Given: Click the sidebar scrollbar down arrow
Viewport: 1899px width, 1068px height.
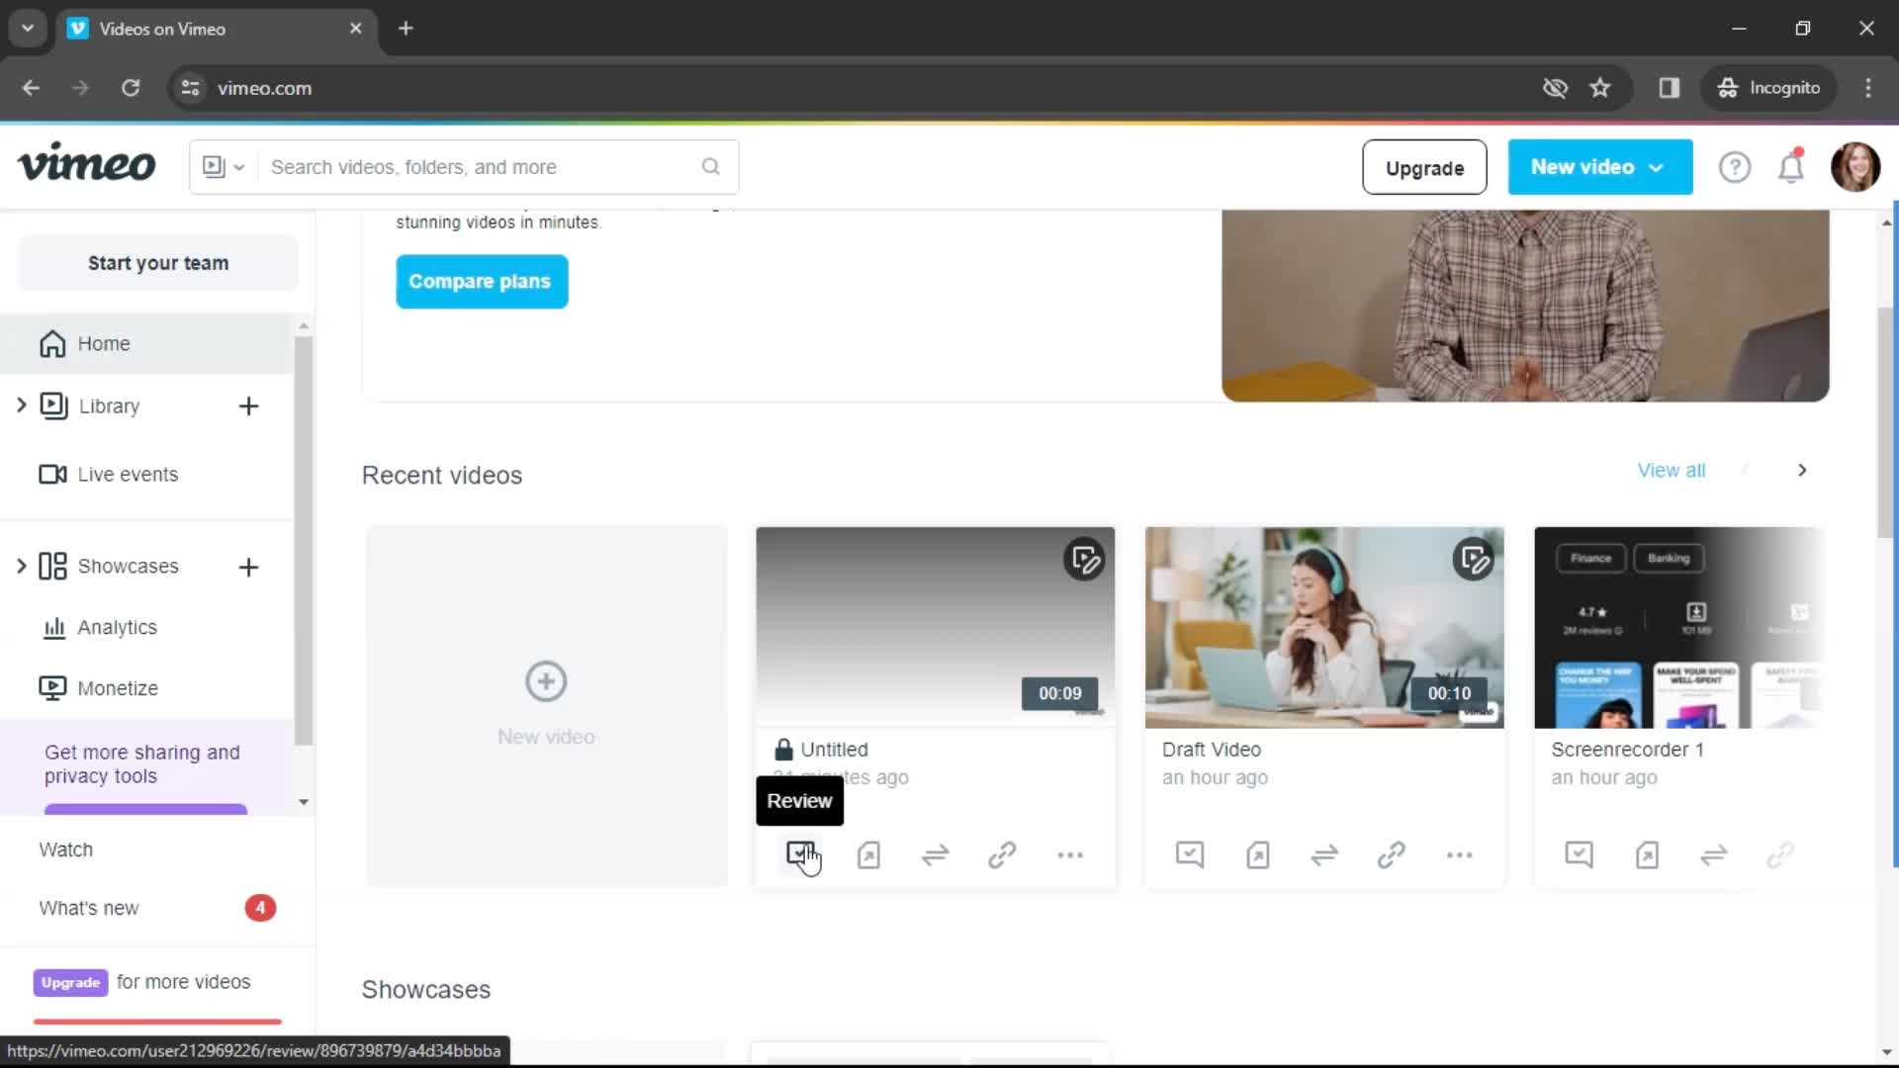Looking at the screenshot, I should 304,802.
